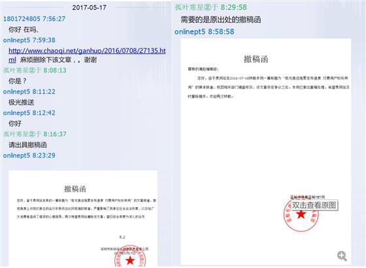
Task: Click 孤叶寒星 sender name at 8:08:13
Action: coord(22,71)
